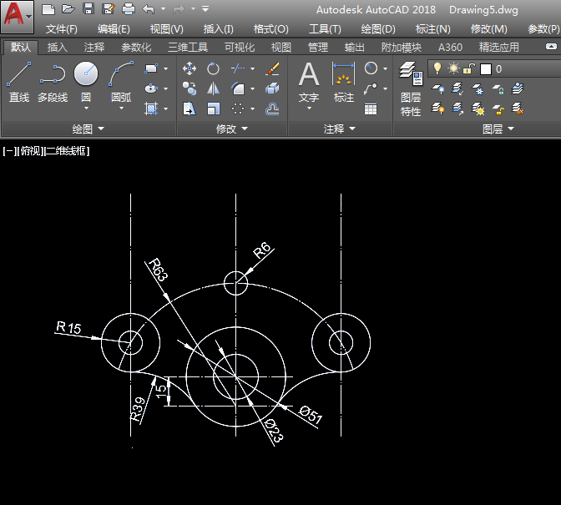This screenshot has width=561, height=505.
Task: Choose the Mirror tool icon
Action: pyautogui.click(x=214, y=88)
